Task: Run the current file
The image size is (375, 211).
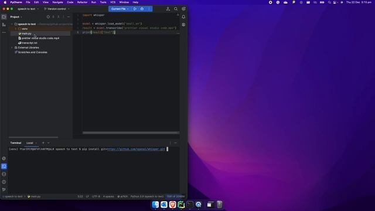Action: click(x=135, y=9)
